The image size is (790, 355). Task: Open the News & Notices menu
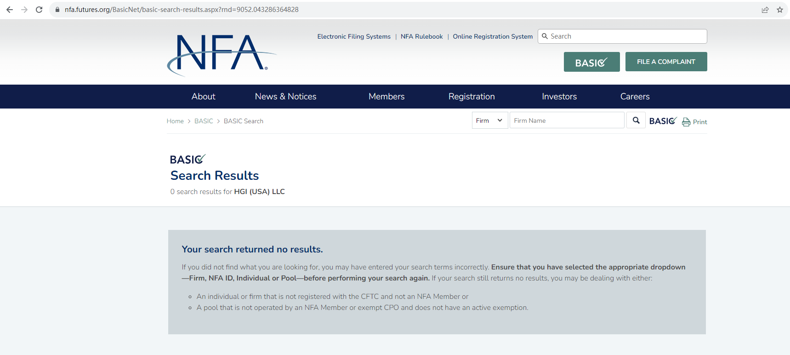pyautogui.click(x=286, y=97)
